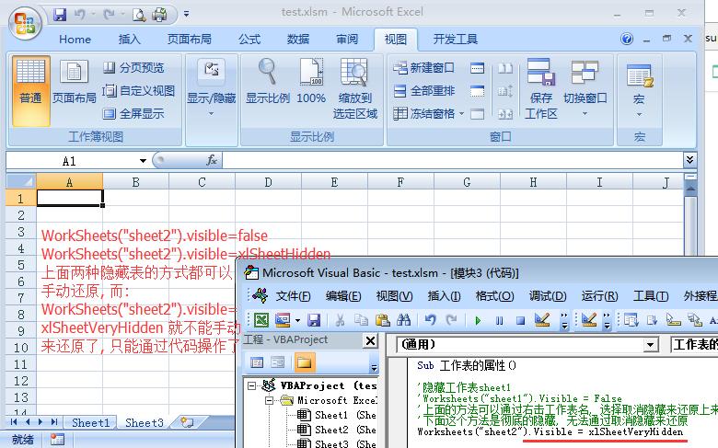
Task: Open 宏 macros button
Action: click(x=639, y=90)
